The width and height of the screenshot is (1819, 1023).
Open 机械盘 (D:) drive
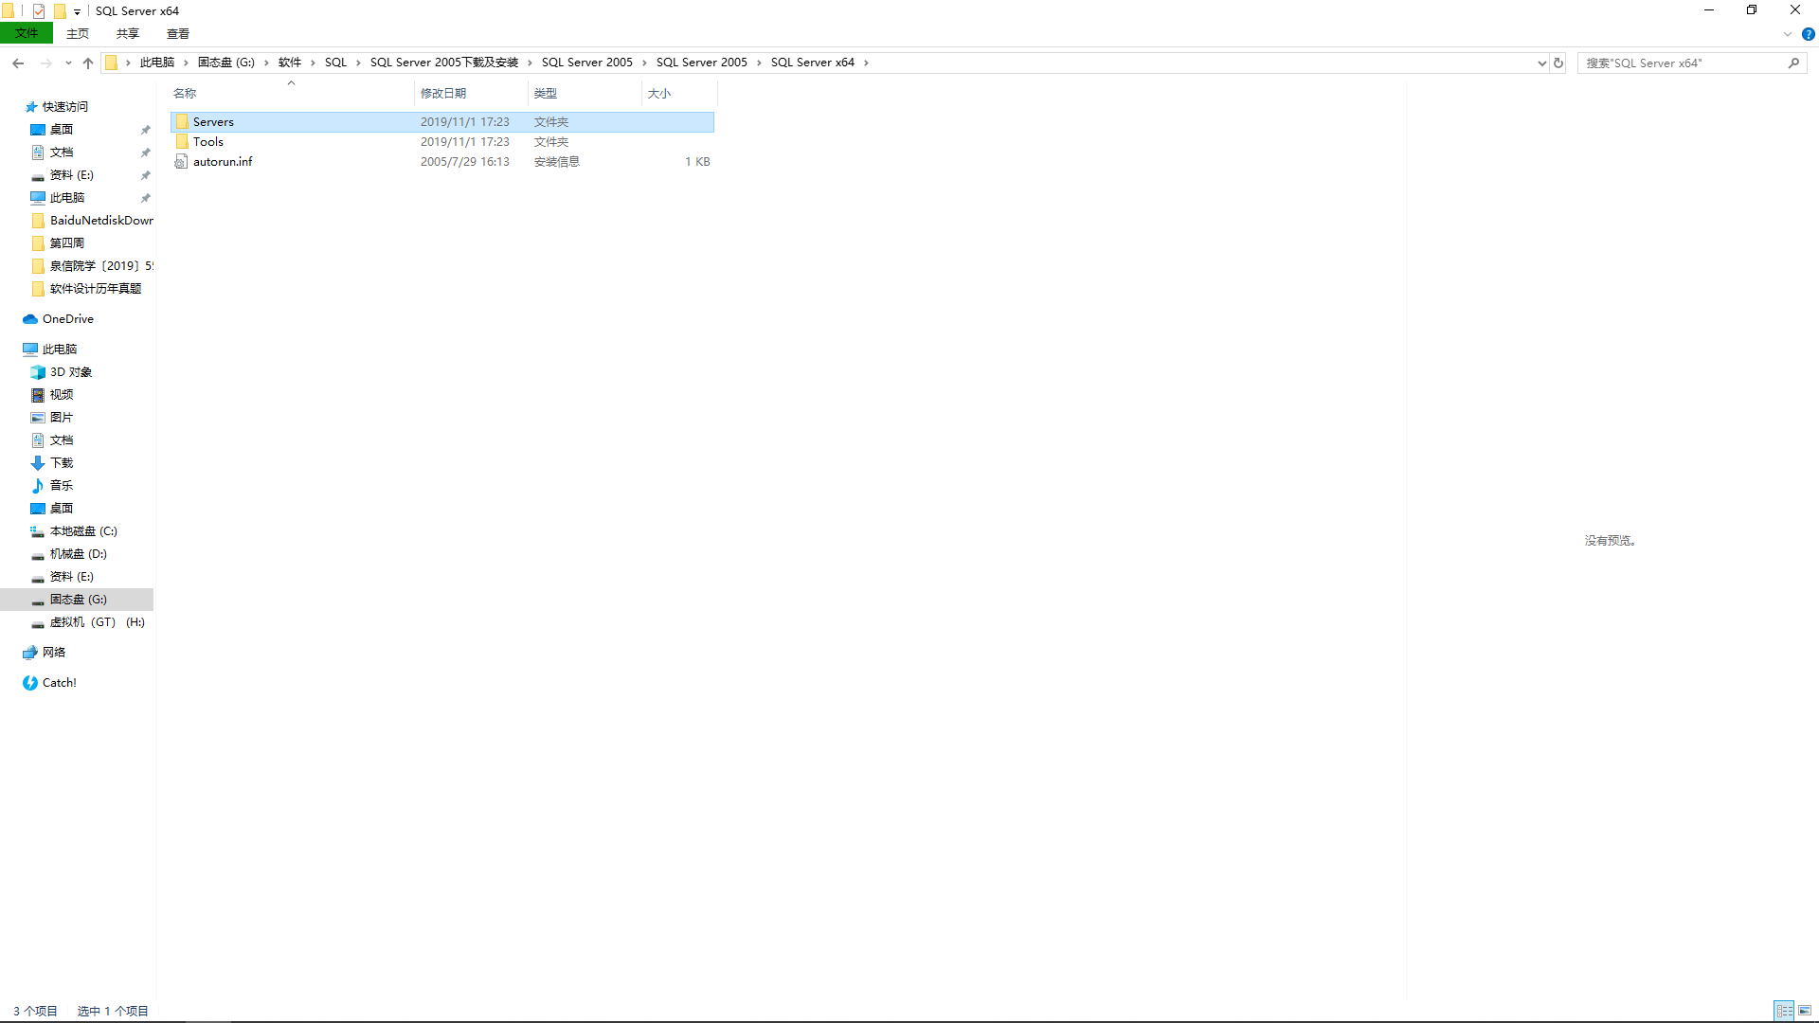coord(79,554)
